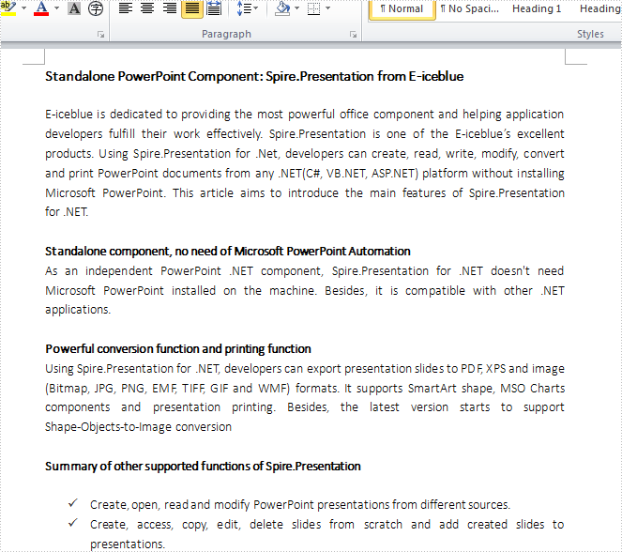Toggle justify alignment
This screenshot has width=622, height=552.
pos(192,8)
